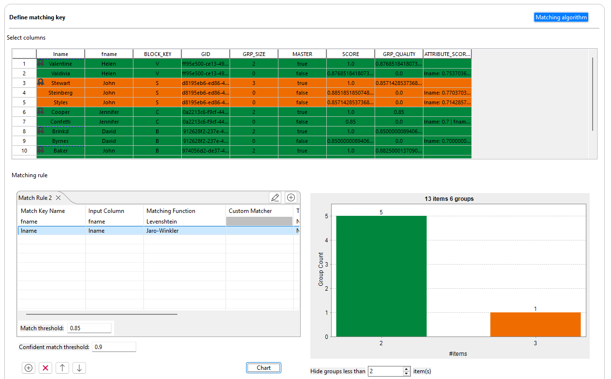Add a new match rule tab with plus icon

[291, 197]
